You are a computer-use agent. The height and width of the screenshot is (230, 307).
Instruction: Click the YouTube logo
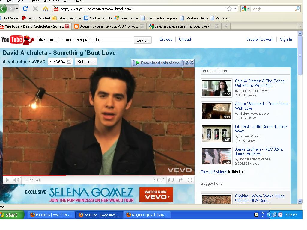18,40
